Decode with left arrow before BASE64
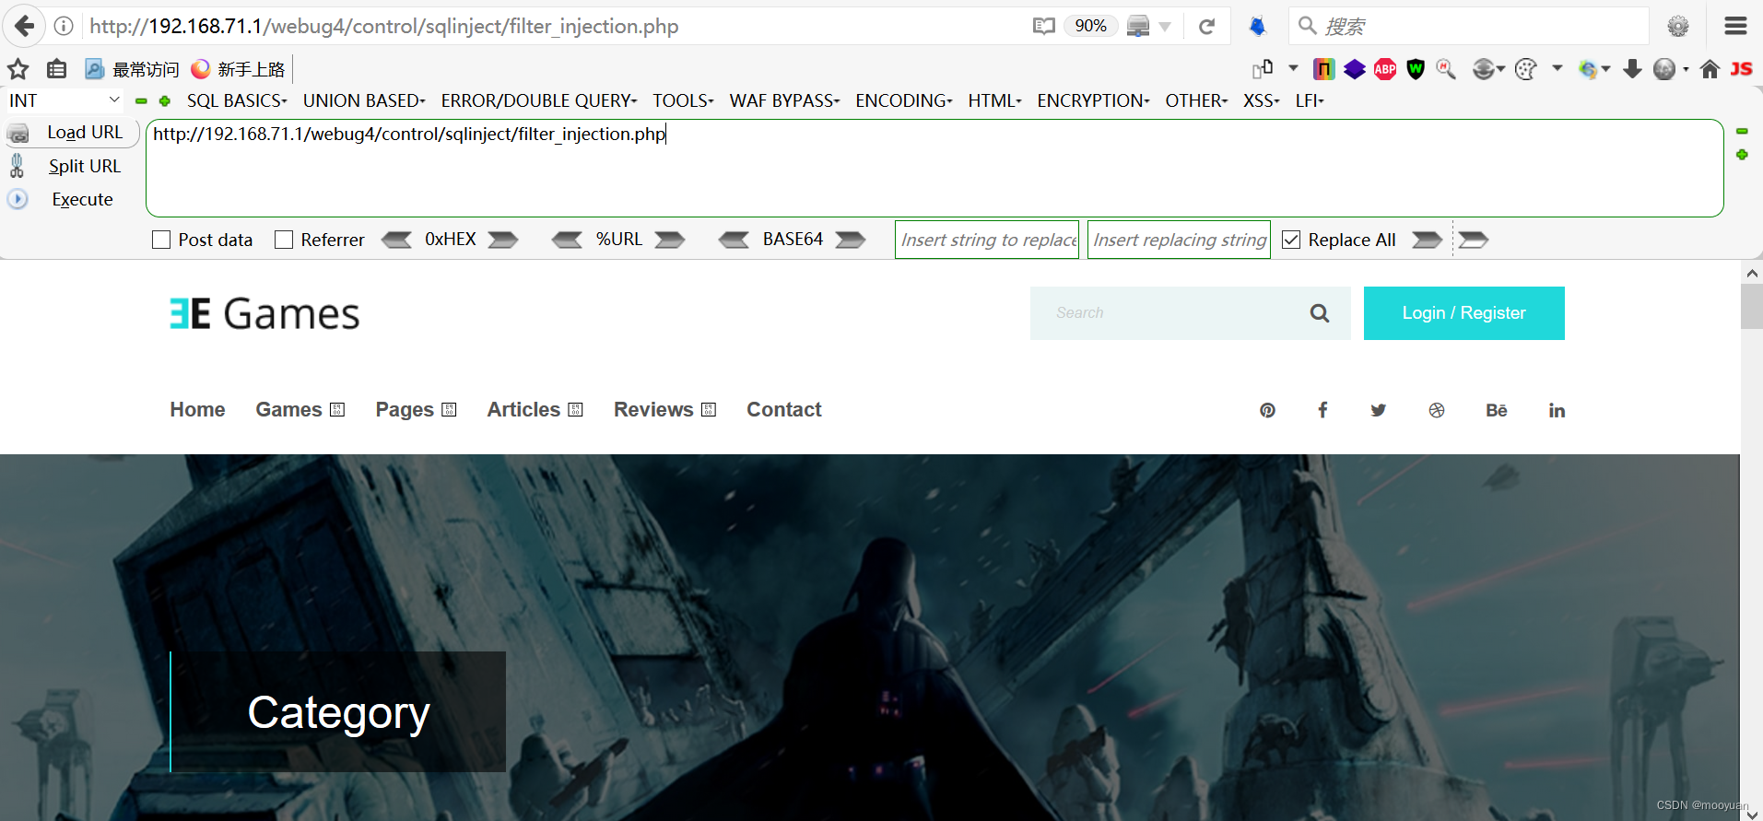 coord(735,240)
